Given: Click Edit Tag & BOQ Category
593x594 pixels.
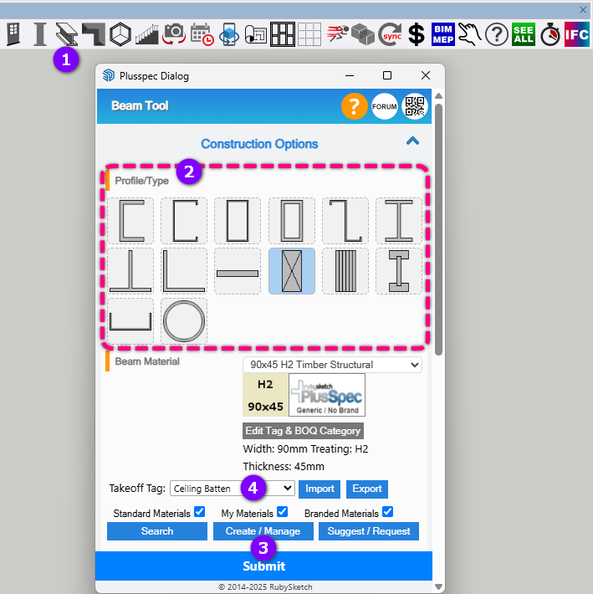Looking at the screenshot, I should click(303, 431).
